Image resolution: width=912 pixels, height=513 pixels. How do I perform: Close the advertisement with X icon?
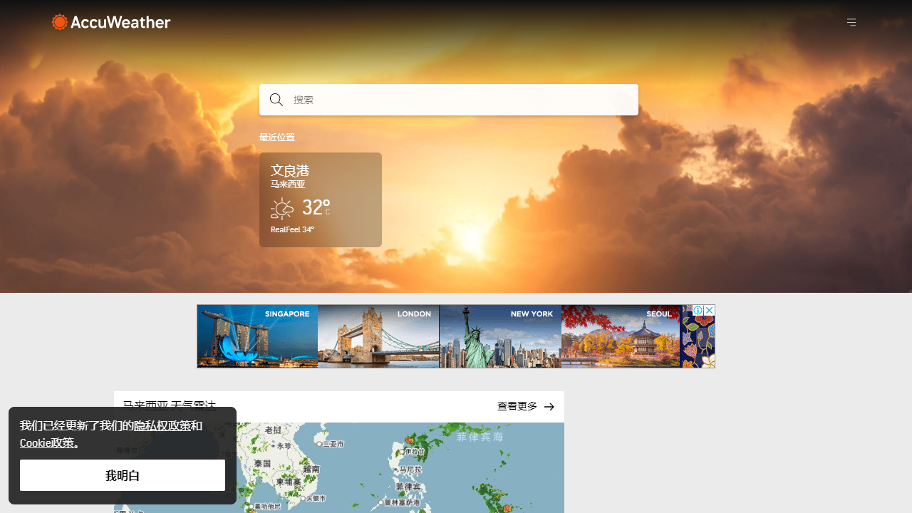[709, 311]
